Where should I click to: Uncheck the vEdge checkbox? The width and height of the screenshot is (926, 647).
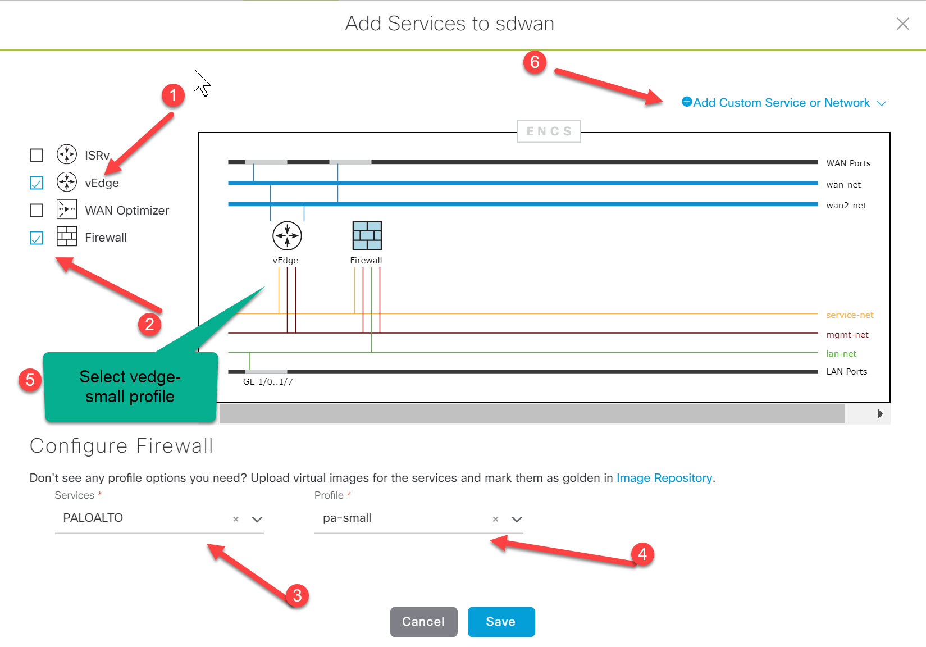tap(36, 182)
